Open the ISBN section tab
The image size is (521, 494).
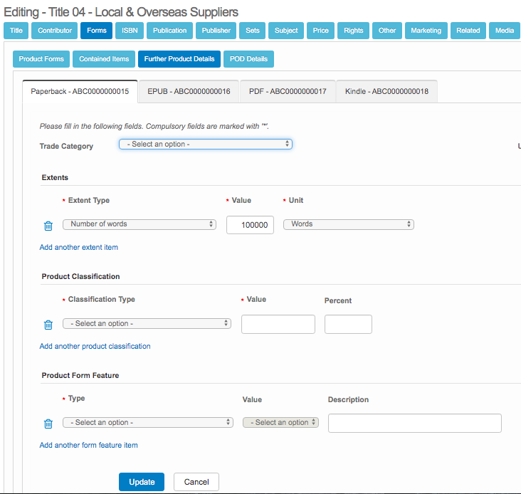point(130,31)
